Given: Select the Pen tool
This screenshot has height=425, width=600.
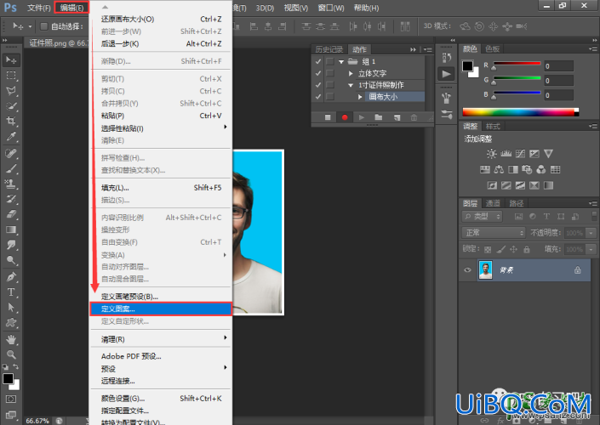Looking at the screenshot, I should click(x=11, y=277).
